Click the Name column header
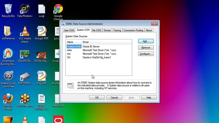The width and height of the screenshot is (219, 123). tap(74, 42)
